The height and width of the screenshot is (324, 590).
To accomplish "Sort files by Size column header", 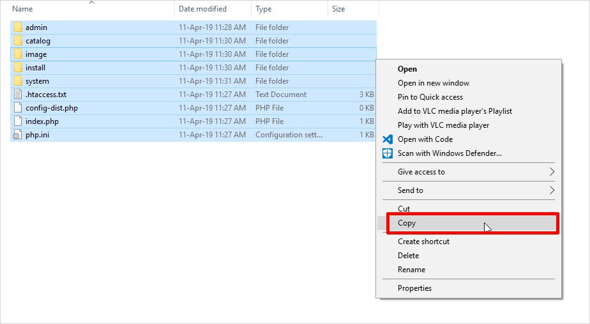I will (338, 9).
